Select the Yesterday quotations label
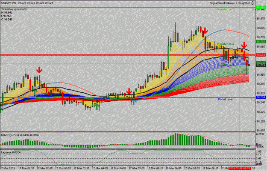Viewport: 267px width, 171px height. tap(14, 9)
